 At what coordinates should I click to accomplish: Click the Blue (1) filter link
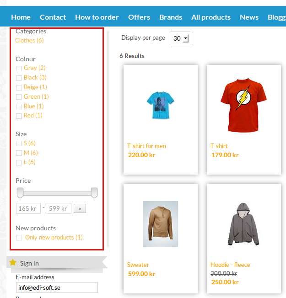(x=34, y=106)
